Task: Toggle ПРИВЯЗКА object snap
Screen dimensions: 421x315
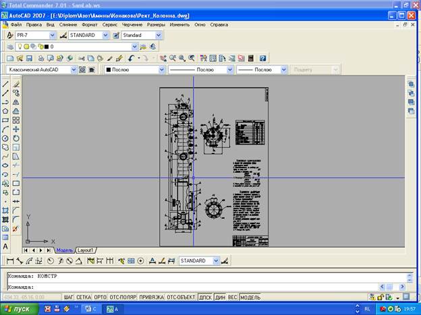Action: [151, 296]
